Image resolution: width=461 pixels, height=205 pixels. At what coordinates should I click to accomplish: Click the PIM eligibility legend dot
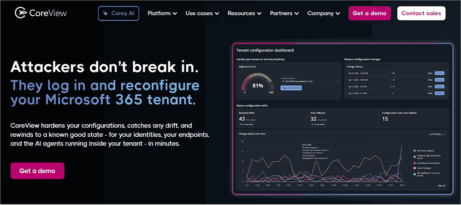[414, 174]
